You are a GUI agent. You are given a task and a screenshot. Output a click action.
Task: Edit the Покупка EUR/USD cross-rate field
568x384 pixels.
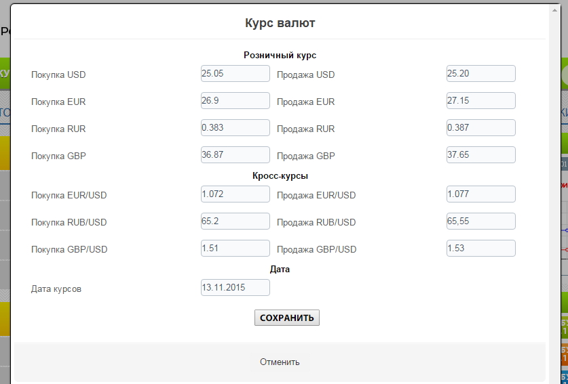(x=235, y=194)
